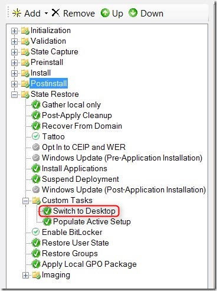The image size is (217, 291).
Task: Click green check icon beside Apply Local GPO Package
Action: coord(36,264)
